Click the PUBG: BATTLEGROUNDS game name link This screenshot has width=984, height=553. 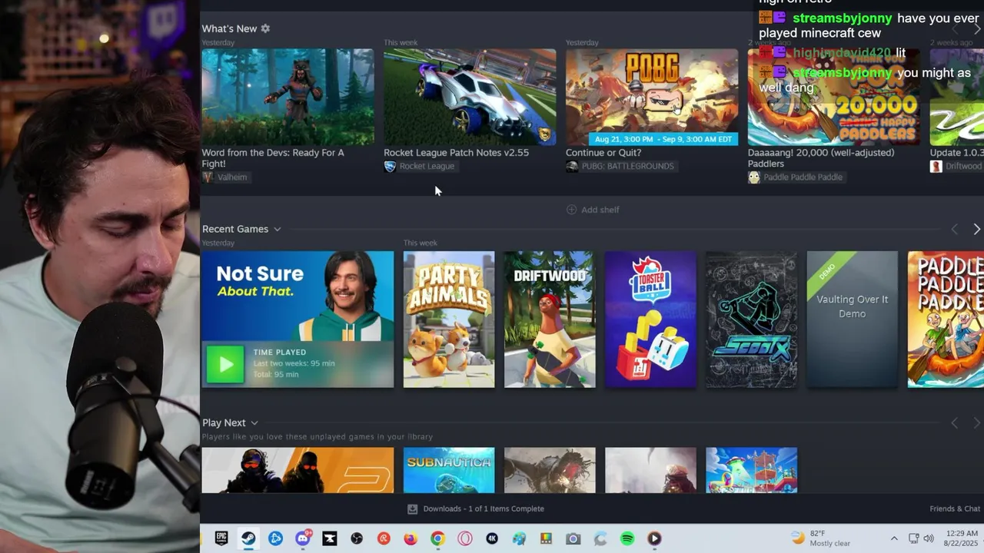[x=627, y=167]
